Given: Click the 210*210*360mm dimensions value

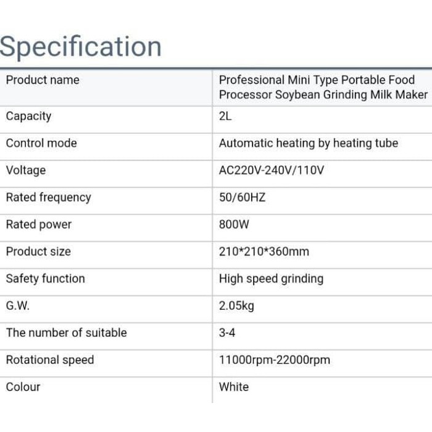Looking at the screenshot, I should (264, 252).
